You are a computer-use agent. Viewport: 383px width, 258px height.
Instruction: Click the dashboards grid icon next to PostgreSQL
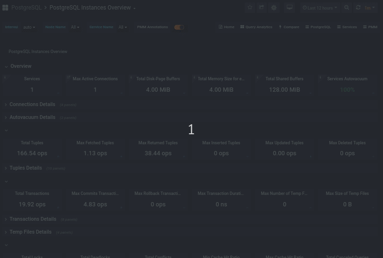5,8
